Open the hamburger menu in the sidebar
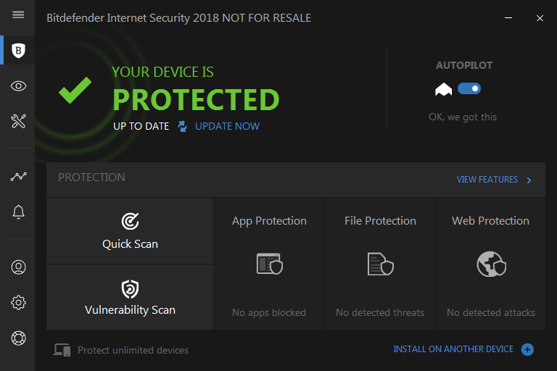This screenshot has width=557, height=371. coord(18,14)
